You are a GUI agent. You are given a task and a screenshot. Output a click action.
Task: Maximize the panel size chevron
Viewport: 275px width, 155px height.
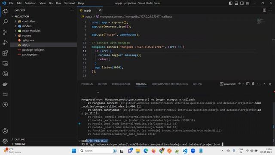tap(264, 84)
